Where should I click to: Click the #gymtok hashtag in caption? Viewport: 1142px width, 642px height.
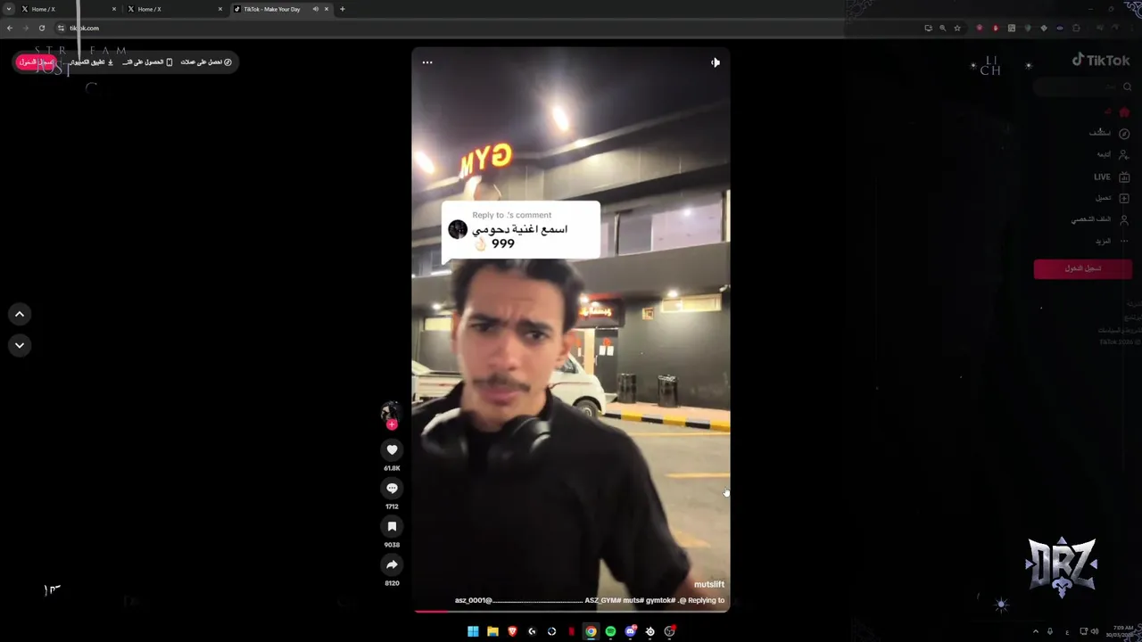click(x=661, y=600)
